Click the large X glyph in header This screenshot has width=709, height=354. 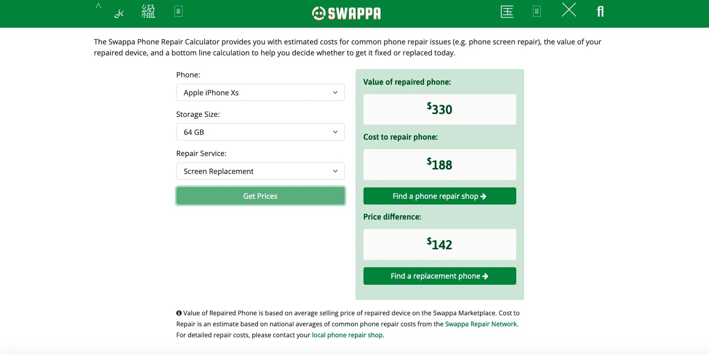point(569,10)
